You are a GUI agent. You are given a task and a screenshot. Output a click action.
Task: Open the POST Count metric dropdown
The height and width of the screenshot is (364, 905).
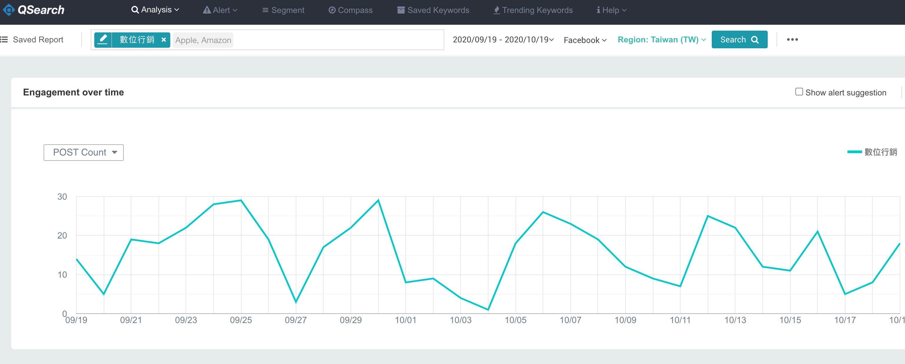84,153
